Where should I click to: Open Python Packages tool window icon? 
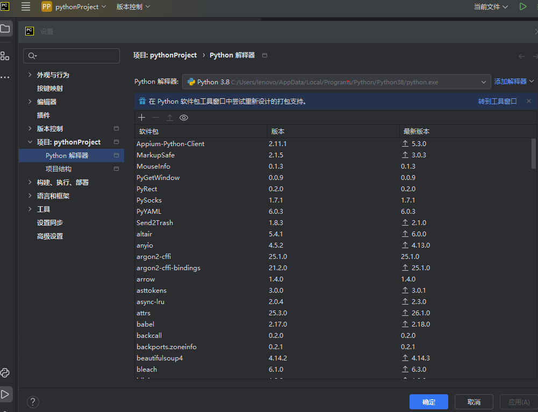[5, 373]
